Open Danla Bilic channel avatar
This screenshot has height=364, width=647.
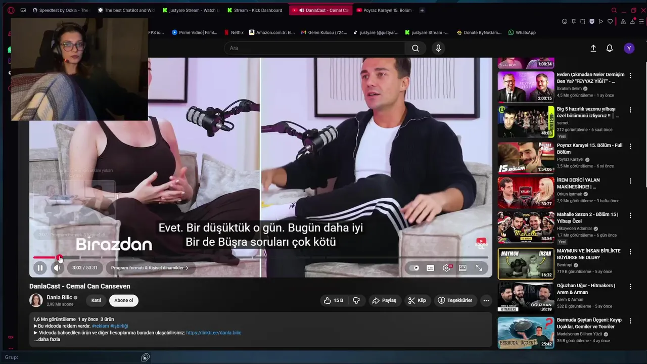tap(36, 300)
